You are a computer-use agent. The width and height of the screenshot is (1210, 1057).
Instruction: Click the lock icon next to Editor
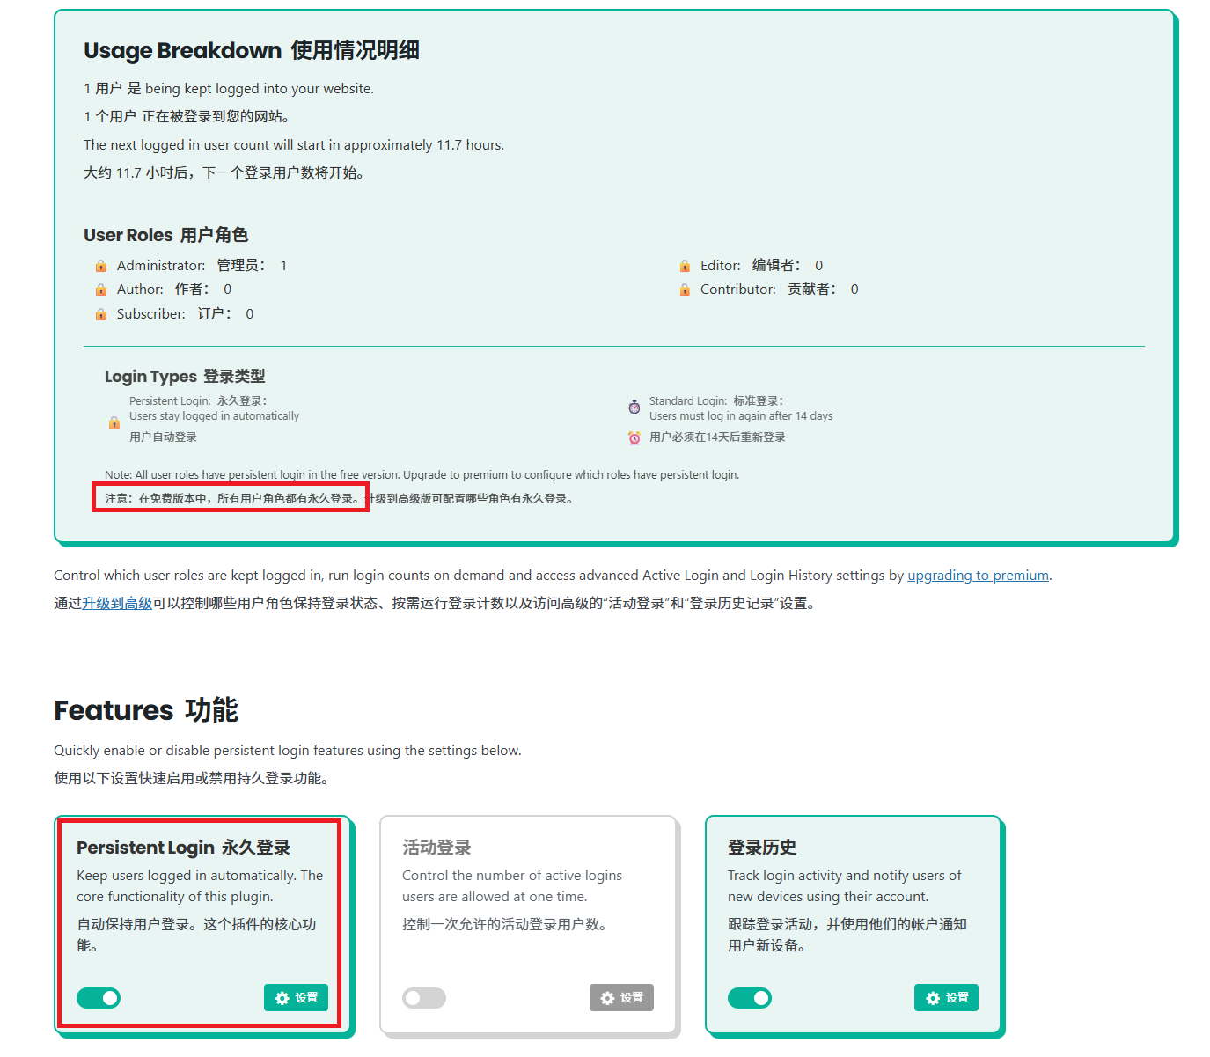pyautogui.click(x=685, y=266)
